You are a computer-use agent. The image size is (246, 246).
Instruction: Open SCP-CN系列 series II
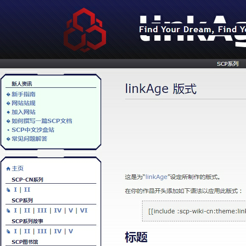pos(27,190)
